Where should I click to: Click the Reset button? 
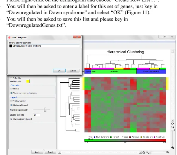[50, 152]
